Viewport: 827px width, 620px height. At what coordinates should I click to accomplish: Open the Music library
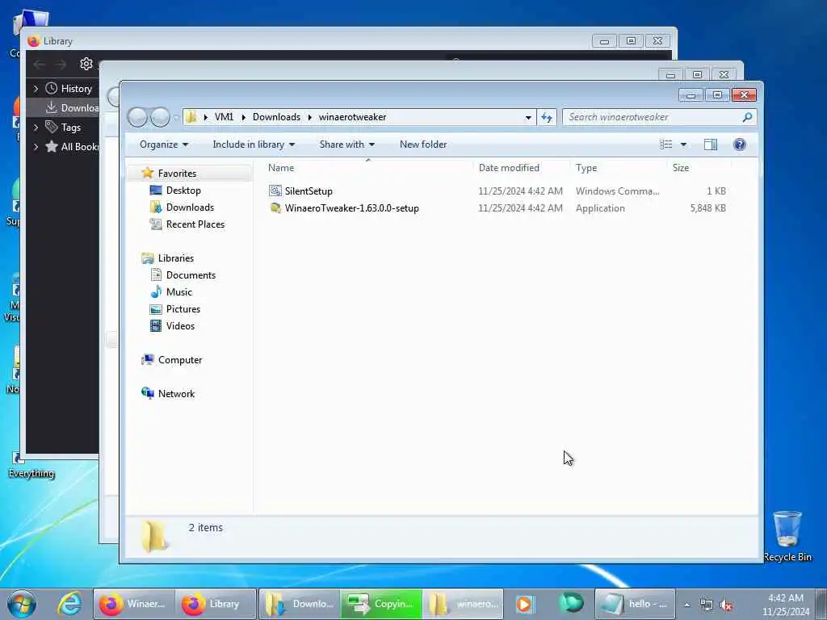(178, 292)
